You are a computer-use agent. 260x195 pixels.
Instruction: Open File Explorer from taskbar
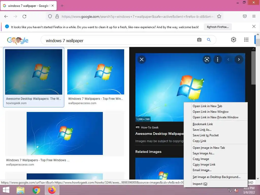tap(20, 190)
